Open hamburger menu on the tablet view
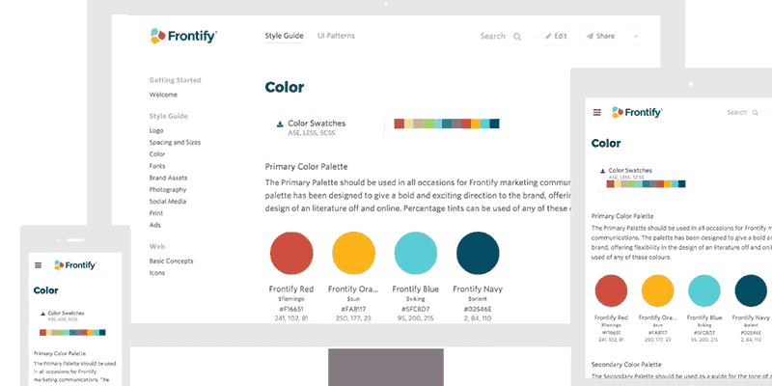The width and height of the screenshot is (772, 386). click(x=597, y=112)
